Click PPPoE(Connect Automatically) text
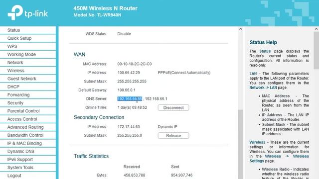Screen dimensions: 319x179 pyautogui.click(x=184, y=73)
